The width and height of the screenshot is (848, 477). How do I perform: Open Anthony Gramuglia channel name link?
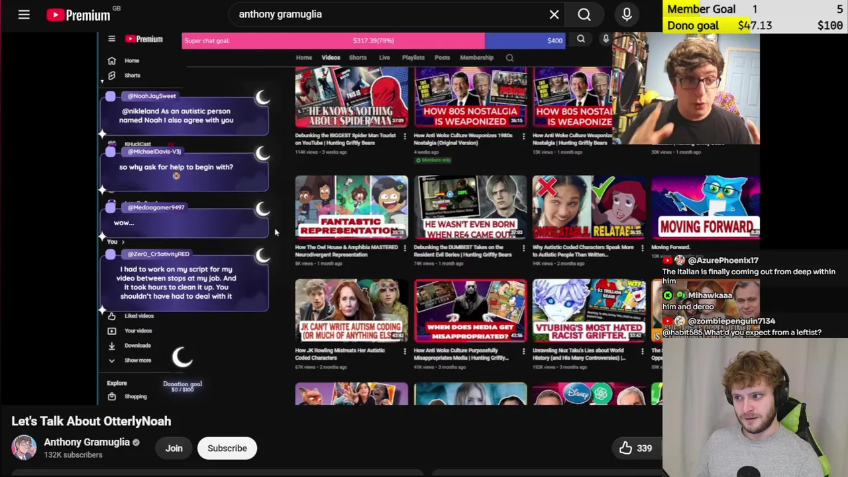pyautogui.click(x=87, y=442)
